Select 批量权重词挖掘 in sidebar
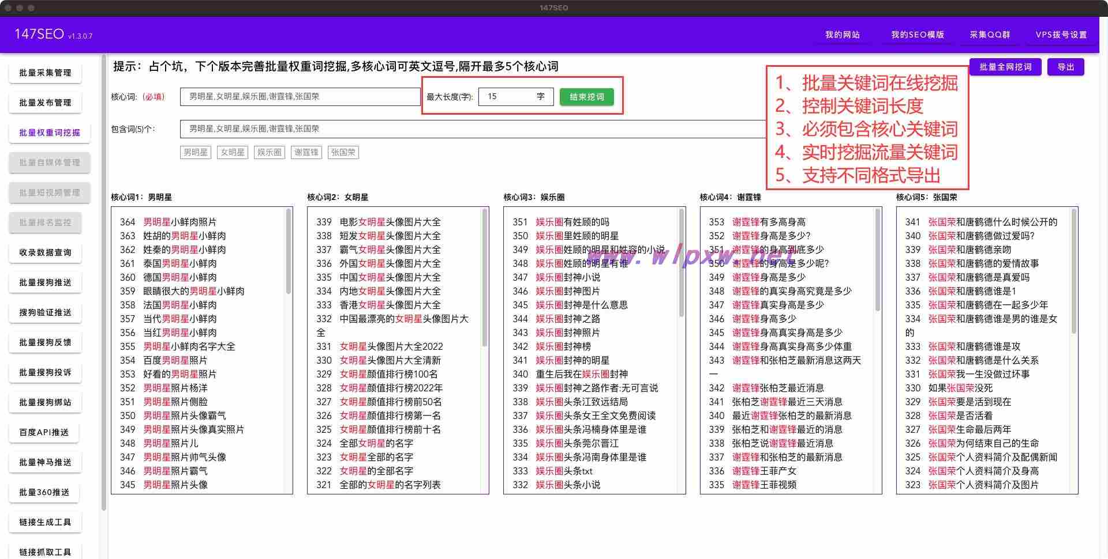The height and width of the screenshot is (559, 1108). 50,133
